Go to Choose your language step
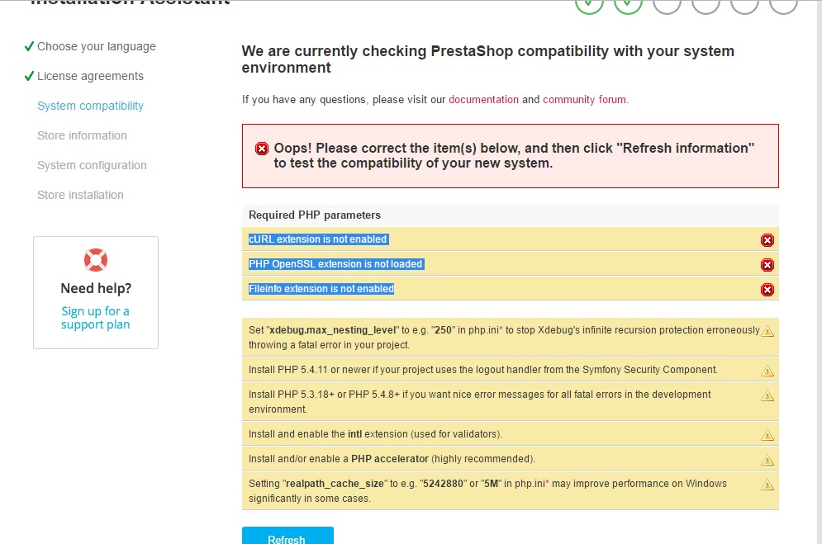 tap(96, 47)
